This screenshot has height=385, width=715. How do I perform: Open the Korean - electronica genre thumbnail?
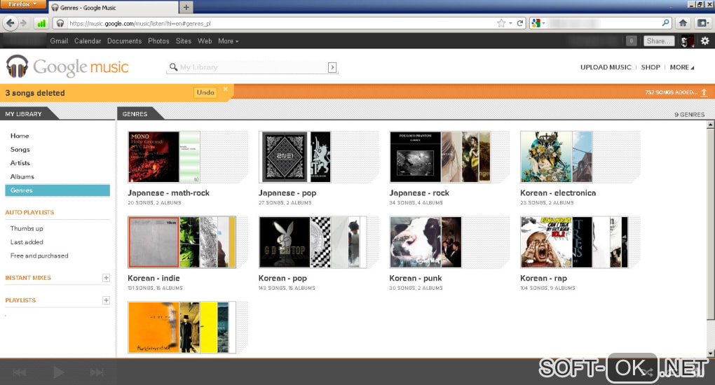557,157
